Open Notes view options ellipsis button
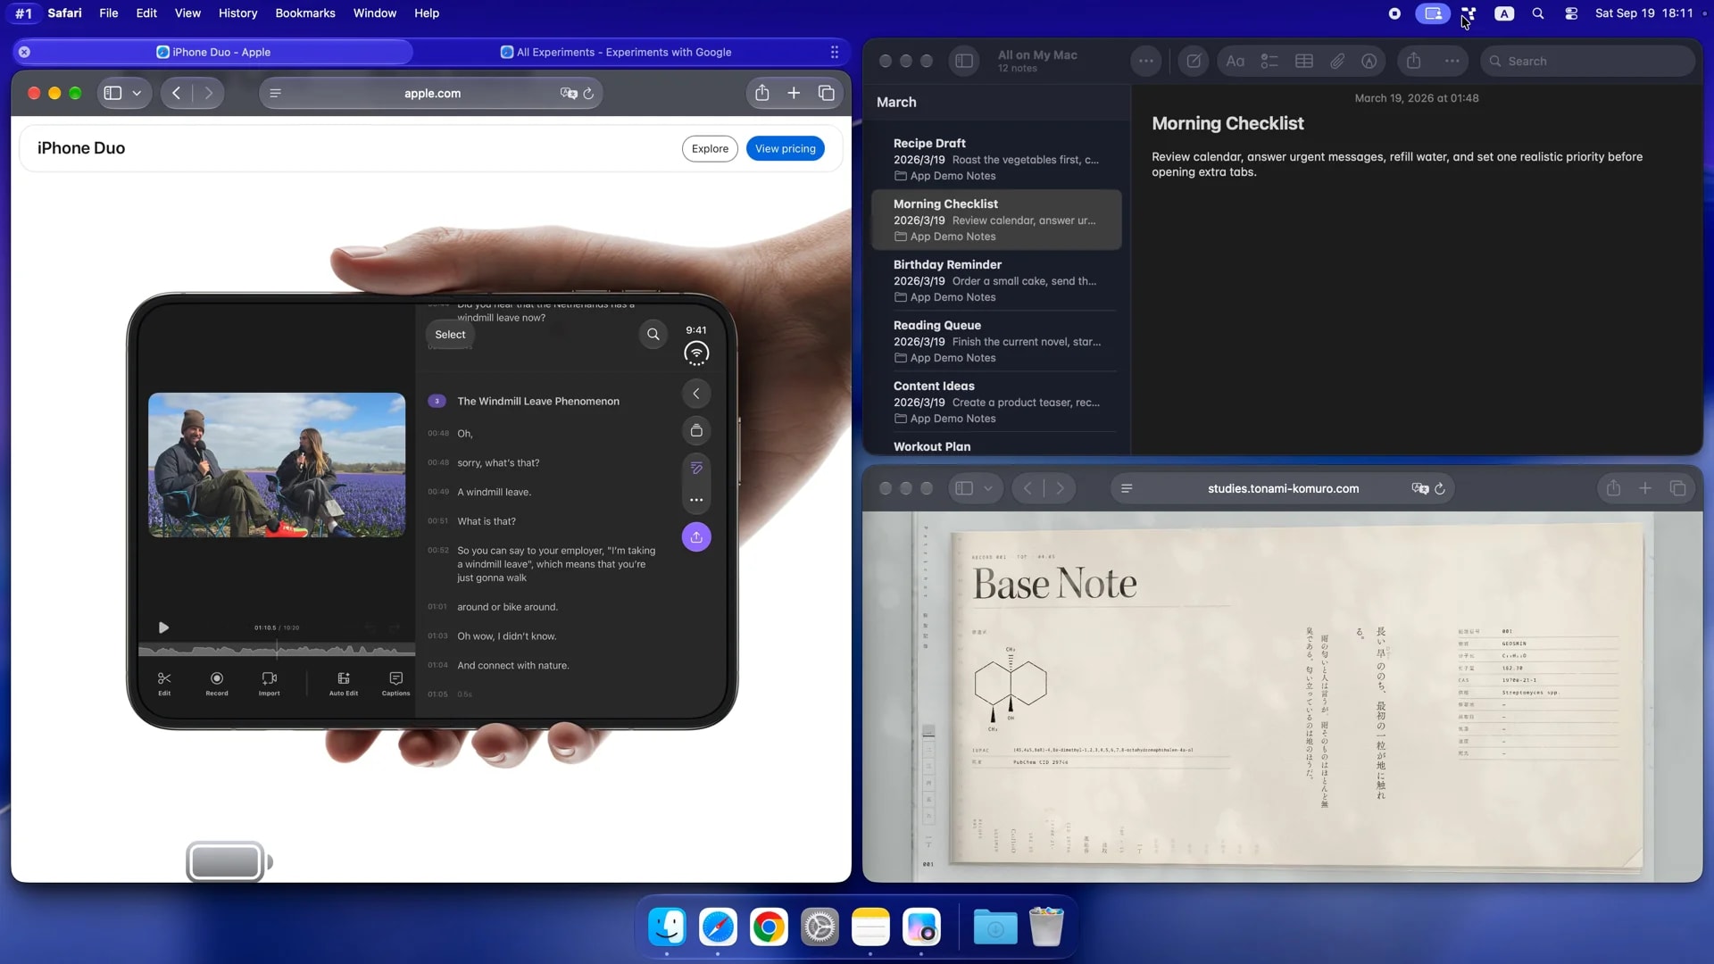Image resolution: width=1714 pixels, height=964 pixels. coord(1146,61)
